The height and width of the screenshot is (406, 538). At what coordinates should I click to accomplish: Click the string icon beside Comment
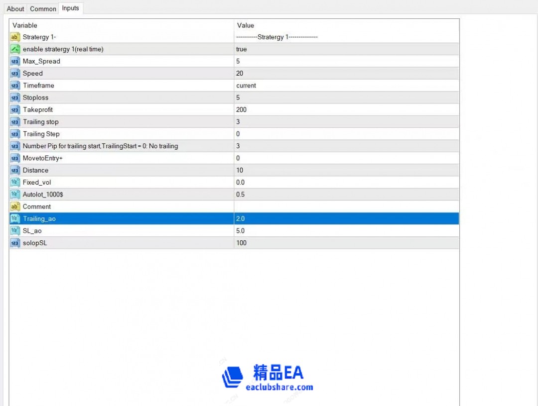click(15, 206)
